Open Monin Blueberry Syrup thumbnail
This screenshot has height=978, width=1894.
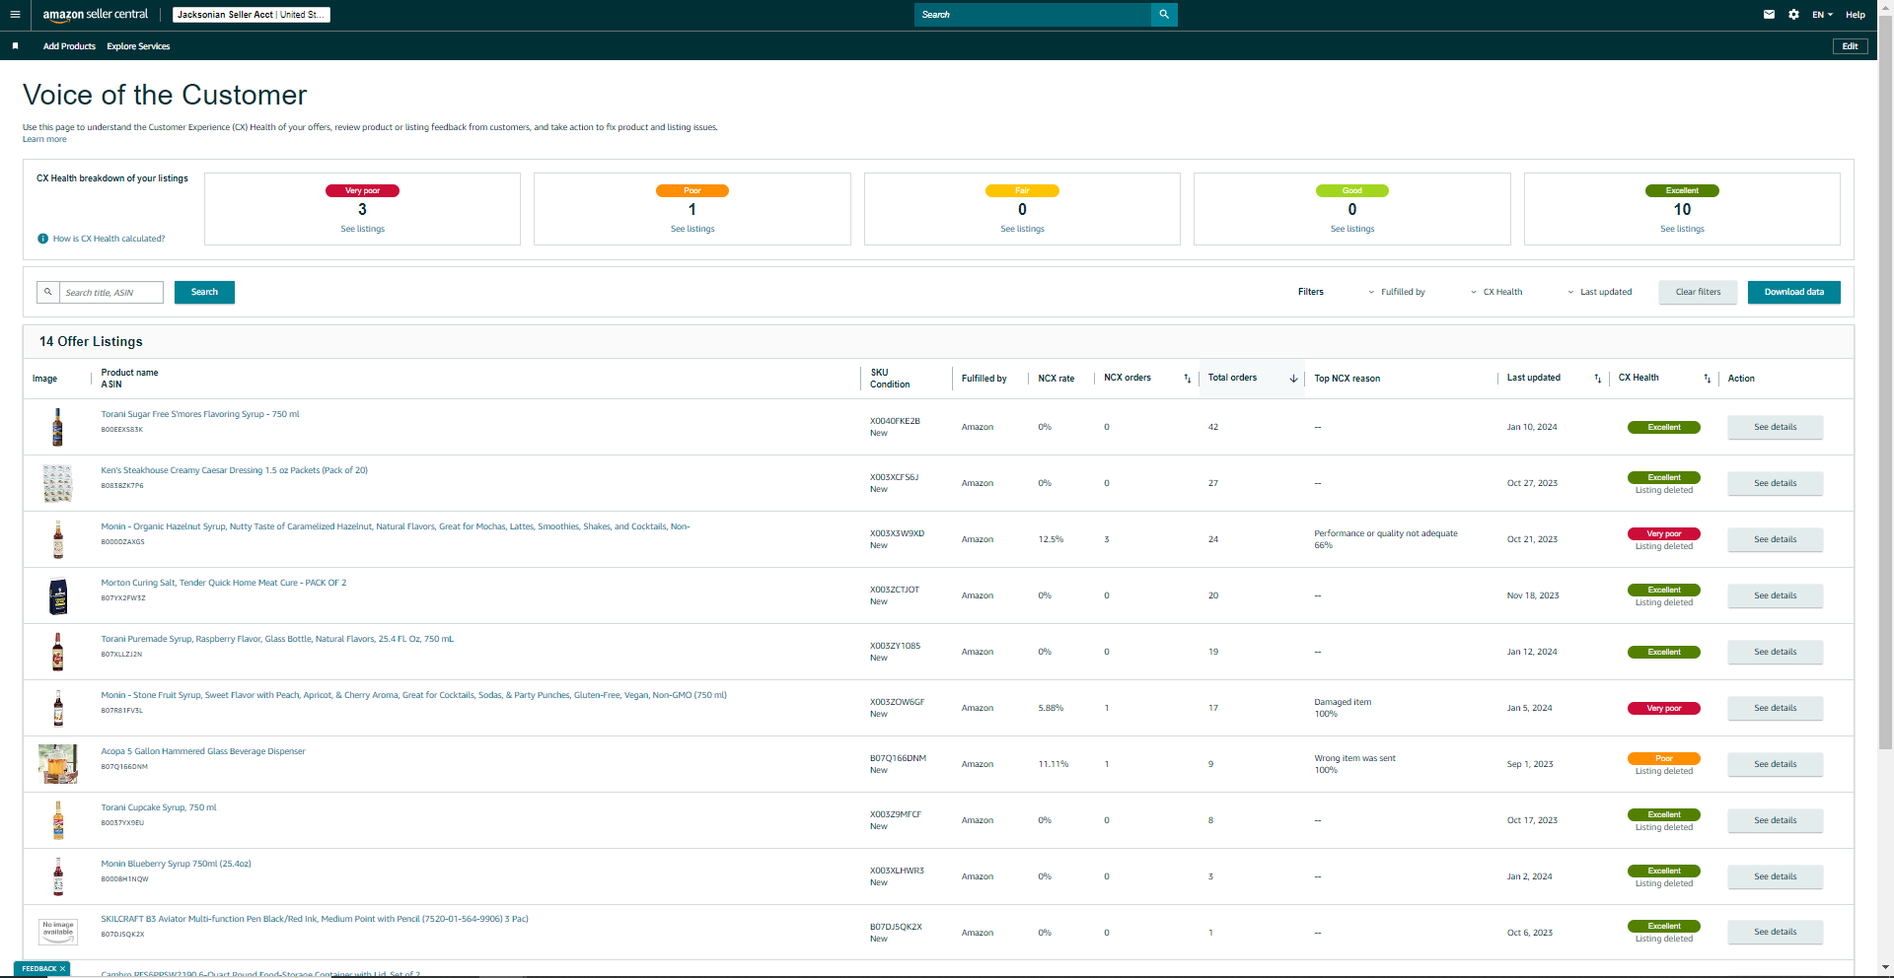pos(58,876)
